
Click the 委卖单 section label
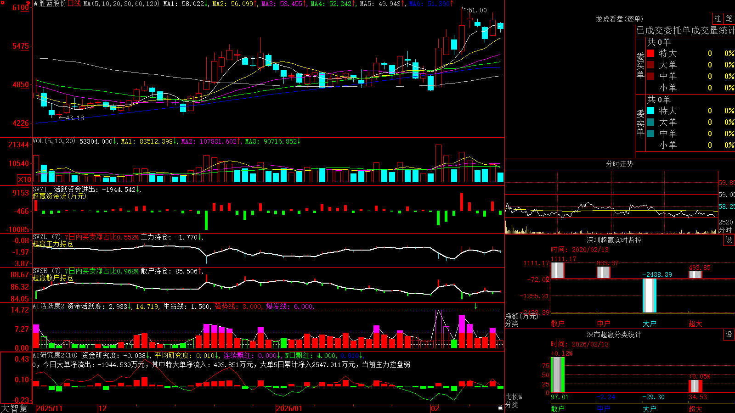coord(640,122)
